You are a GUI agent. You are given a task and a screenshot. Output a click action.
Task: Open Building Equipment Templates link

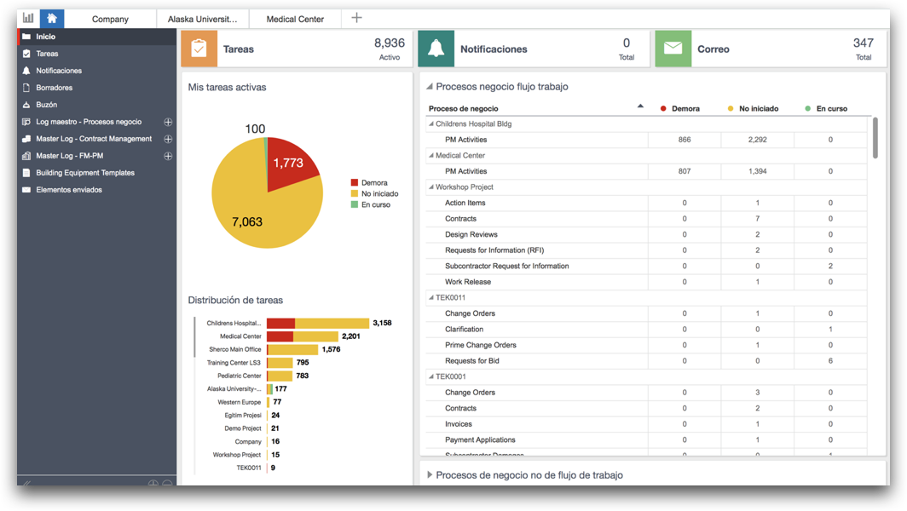(85, 173)
